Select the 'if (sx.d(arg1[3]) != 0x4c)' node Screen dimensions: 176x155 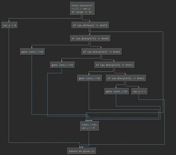pyautogui.click(x=114, y=65)
